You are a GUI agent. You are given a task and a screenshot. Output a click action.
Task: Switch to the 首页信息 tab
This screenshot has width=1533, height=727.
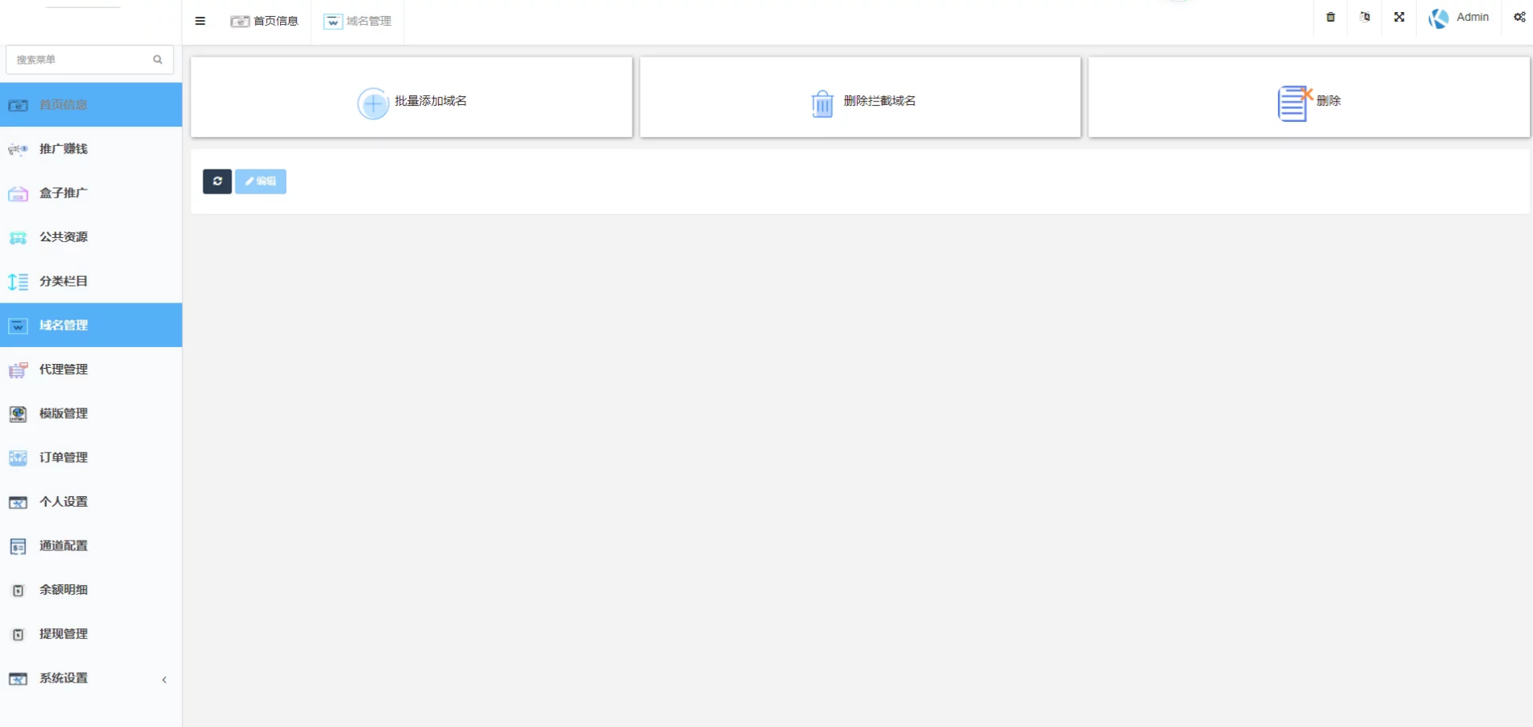(265, 21)
